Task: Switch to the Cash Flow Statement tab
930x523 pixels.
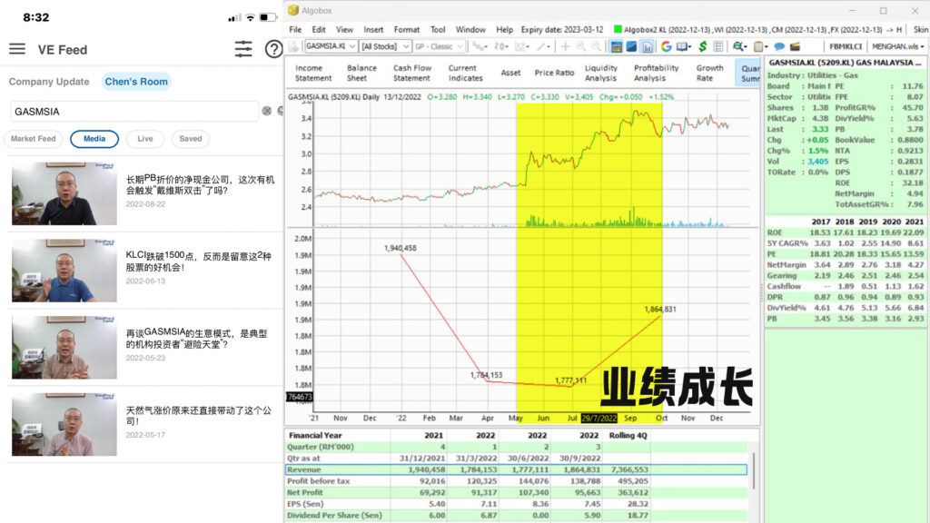Action: tap(411, 73)
